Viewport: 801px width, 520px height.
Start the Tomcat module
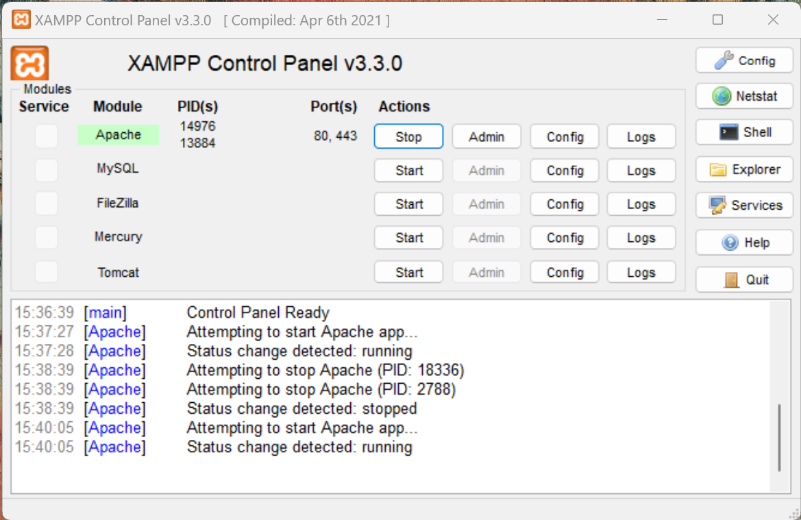(x=408, y=272)
